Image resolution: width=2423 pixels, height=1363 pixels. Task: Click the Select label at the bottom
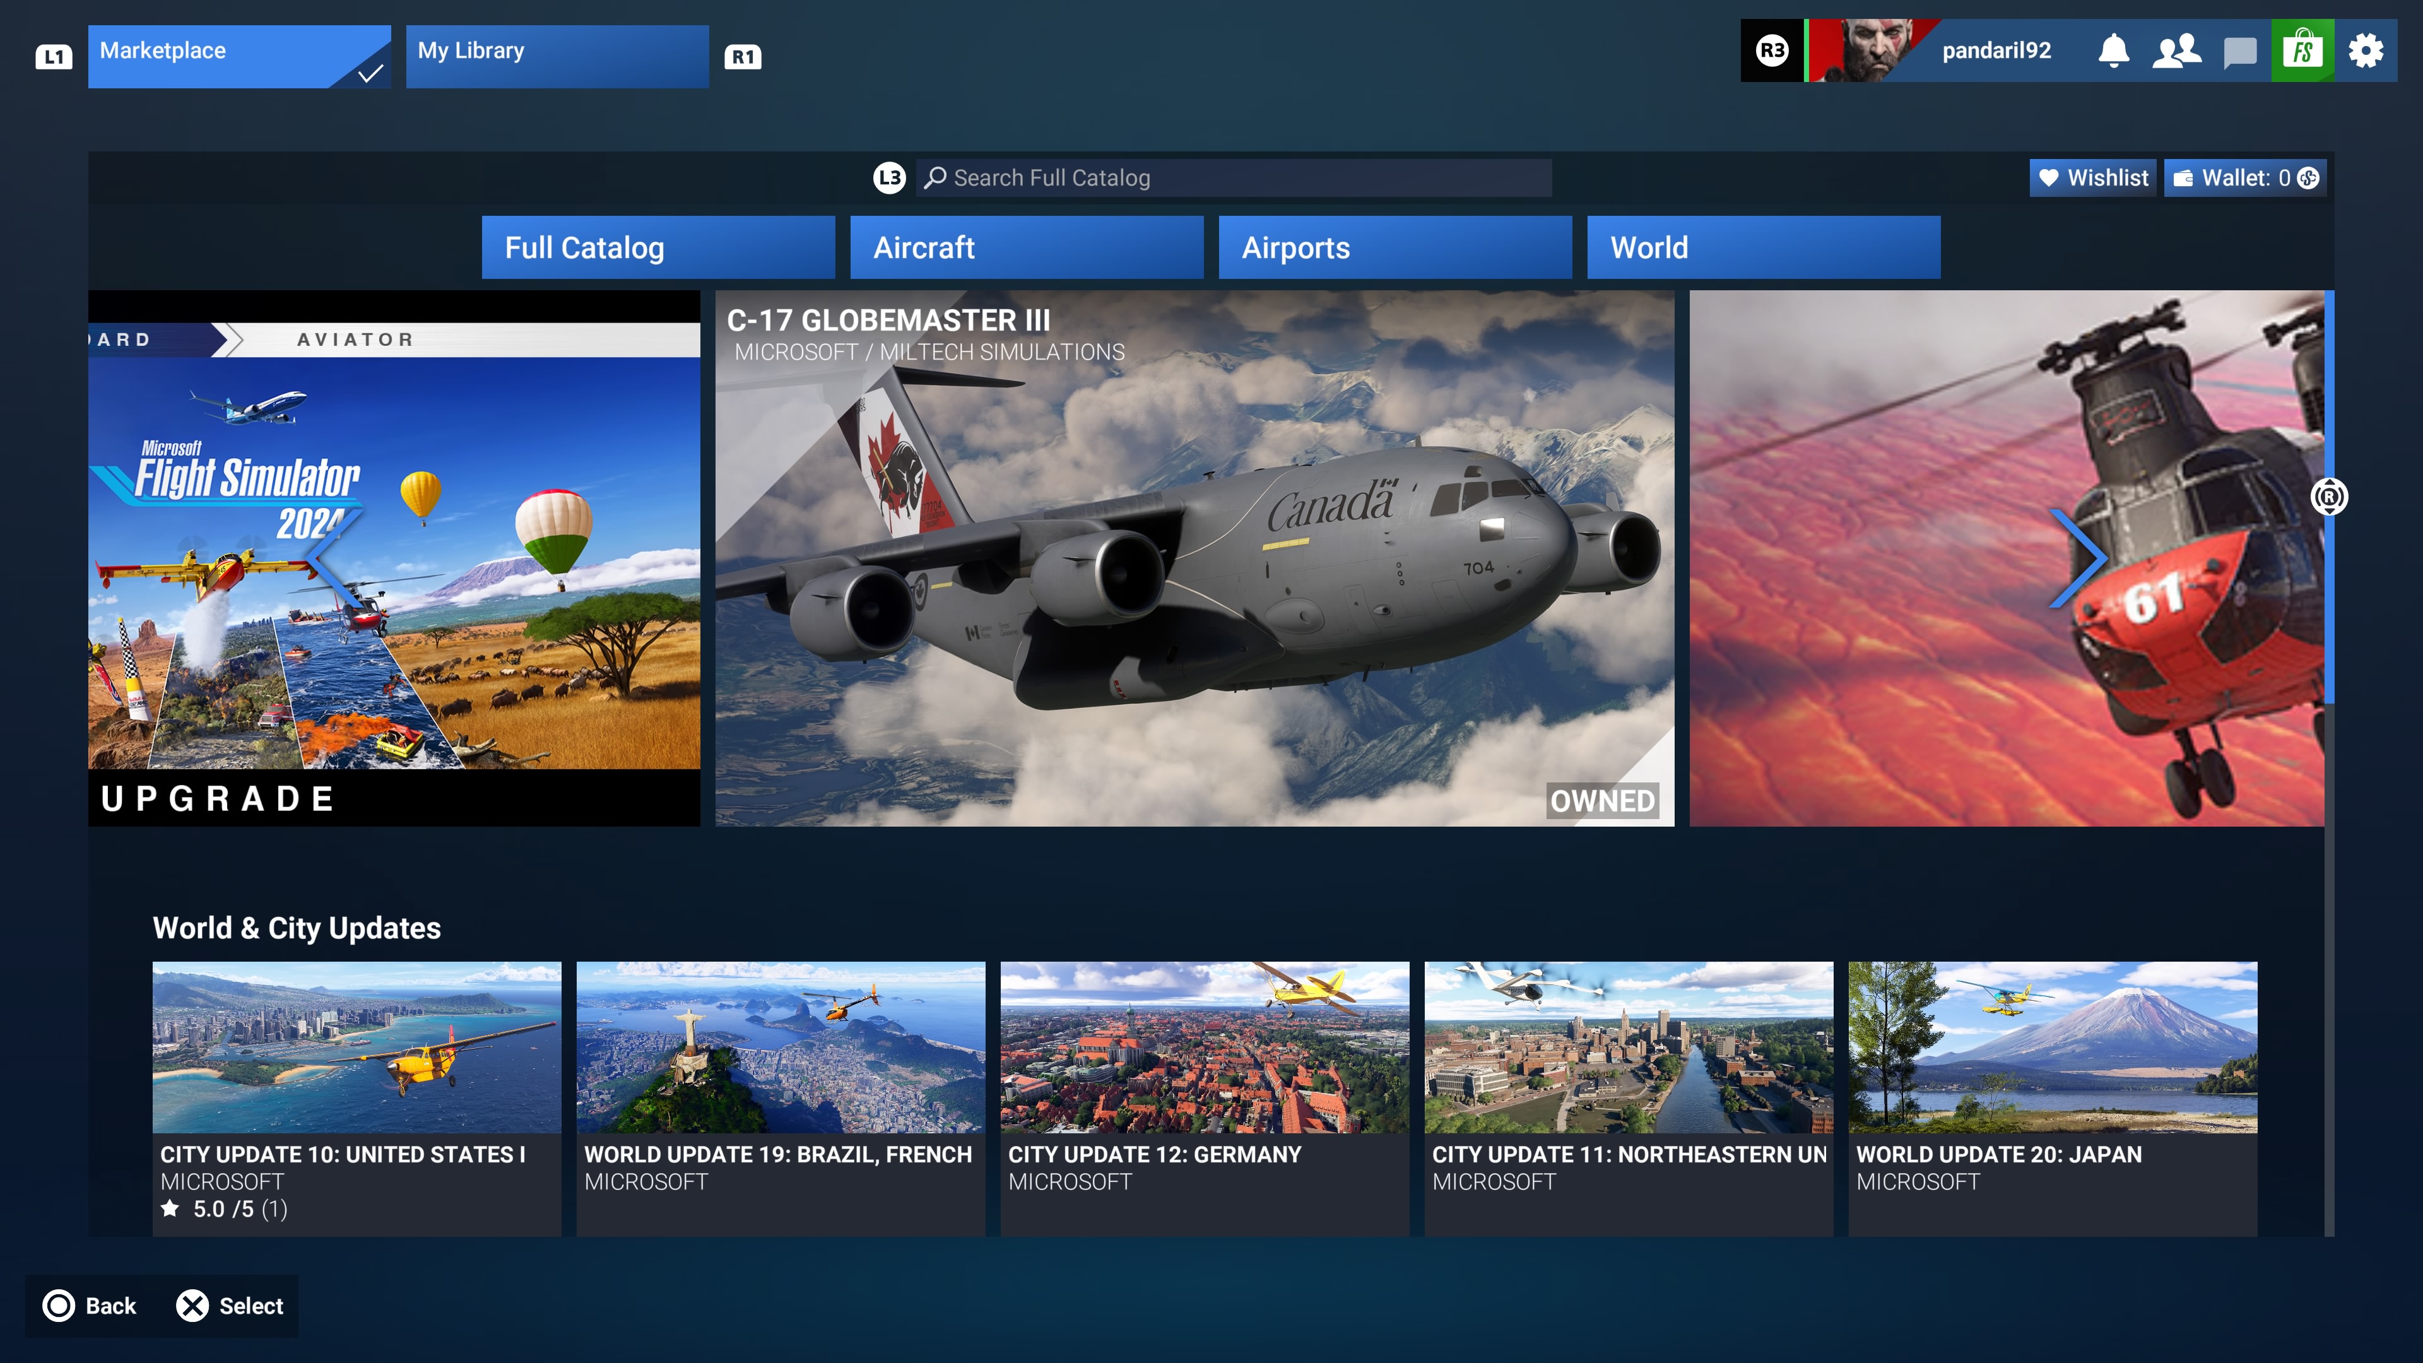(x=251, y=1306)
